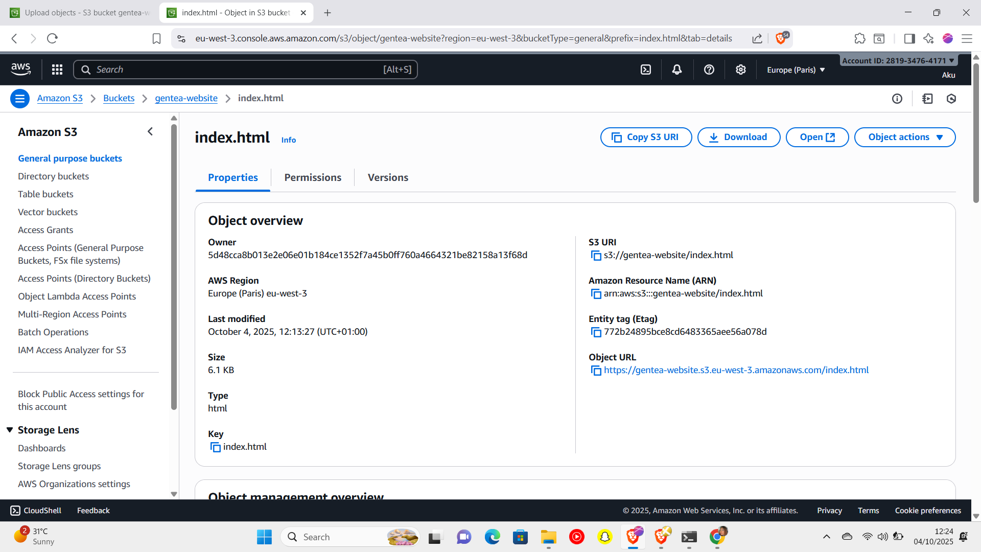This screenshot has height=552, width=981.
Task: Open the AWS help question mark menu
Action: (x=709, y=70)
